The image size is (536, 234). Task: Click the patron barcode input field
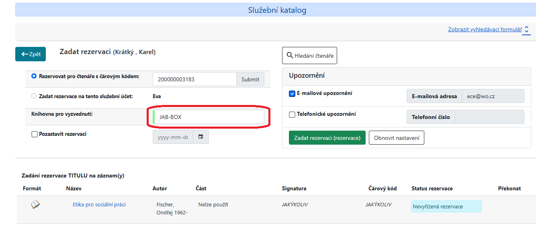click(x=194, y=79)
